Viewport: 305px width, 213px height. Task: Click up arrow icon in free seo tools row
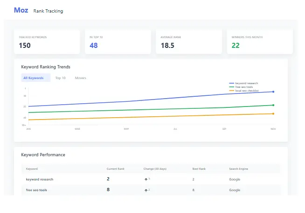tap(146, 190)
